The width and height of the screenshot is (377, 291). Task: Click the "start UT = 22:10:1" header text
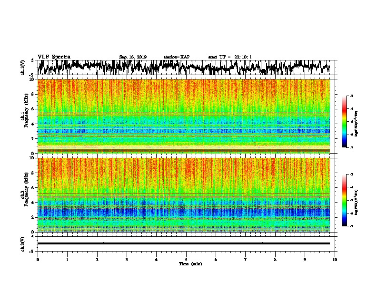230,57
